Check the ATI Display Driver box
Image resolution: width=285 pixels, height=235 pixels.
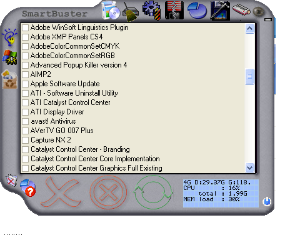click(x=26, y=112)
